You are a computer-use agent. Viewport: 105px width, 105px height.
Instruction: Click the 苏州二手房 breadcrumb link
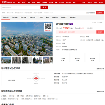point(10,13)
